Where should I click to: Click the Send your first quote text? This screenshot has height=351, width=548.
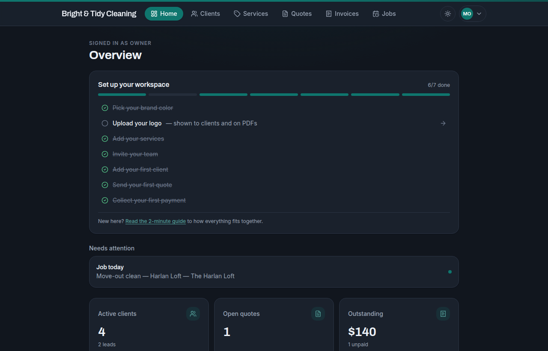tap(142, 185)
